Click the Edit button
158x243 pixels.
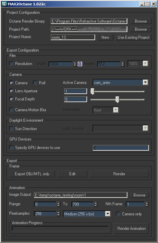click(72, 174)
